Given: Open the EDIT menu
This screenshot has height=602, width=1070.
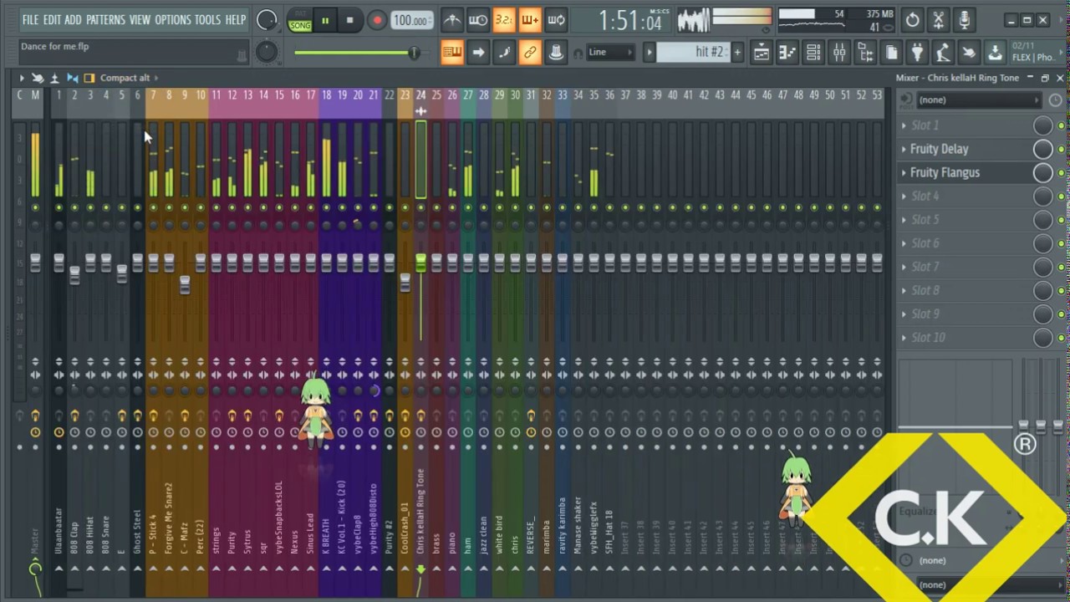Looking at the screenshot, I should pyautogui.click(x=52, y=19).
